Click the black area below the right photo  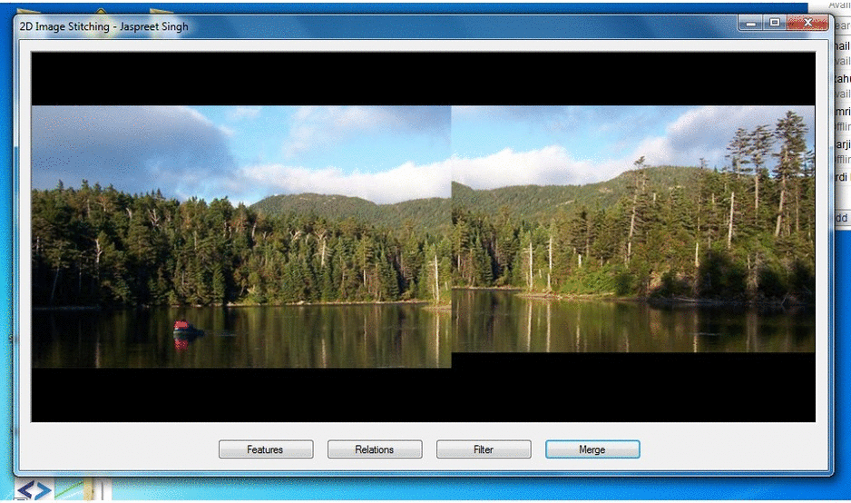[x=632, y=387]
